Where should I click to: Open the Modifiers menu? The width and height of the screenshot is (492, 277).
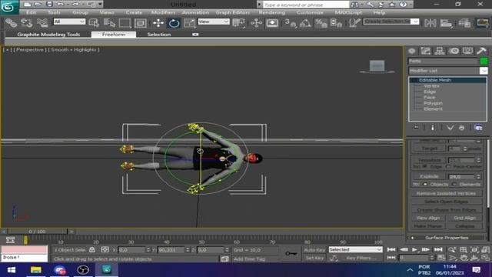[x=163, y=12]
